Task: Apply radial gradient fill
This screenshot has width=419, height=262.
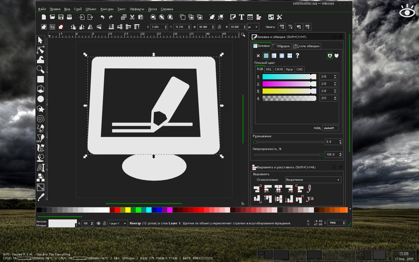Action: click(282, 55)
